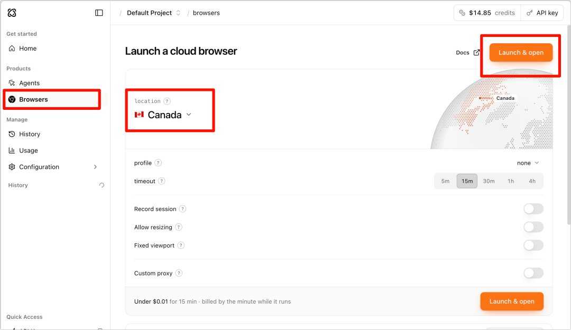Click the help icon next to location
The image size is (571, 330).
(167, 101)
